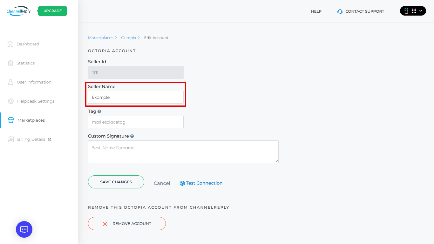Screen dimensions: 434x244
Task: Click the SAVE CHANGES button
Action: 116,182
